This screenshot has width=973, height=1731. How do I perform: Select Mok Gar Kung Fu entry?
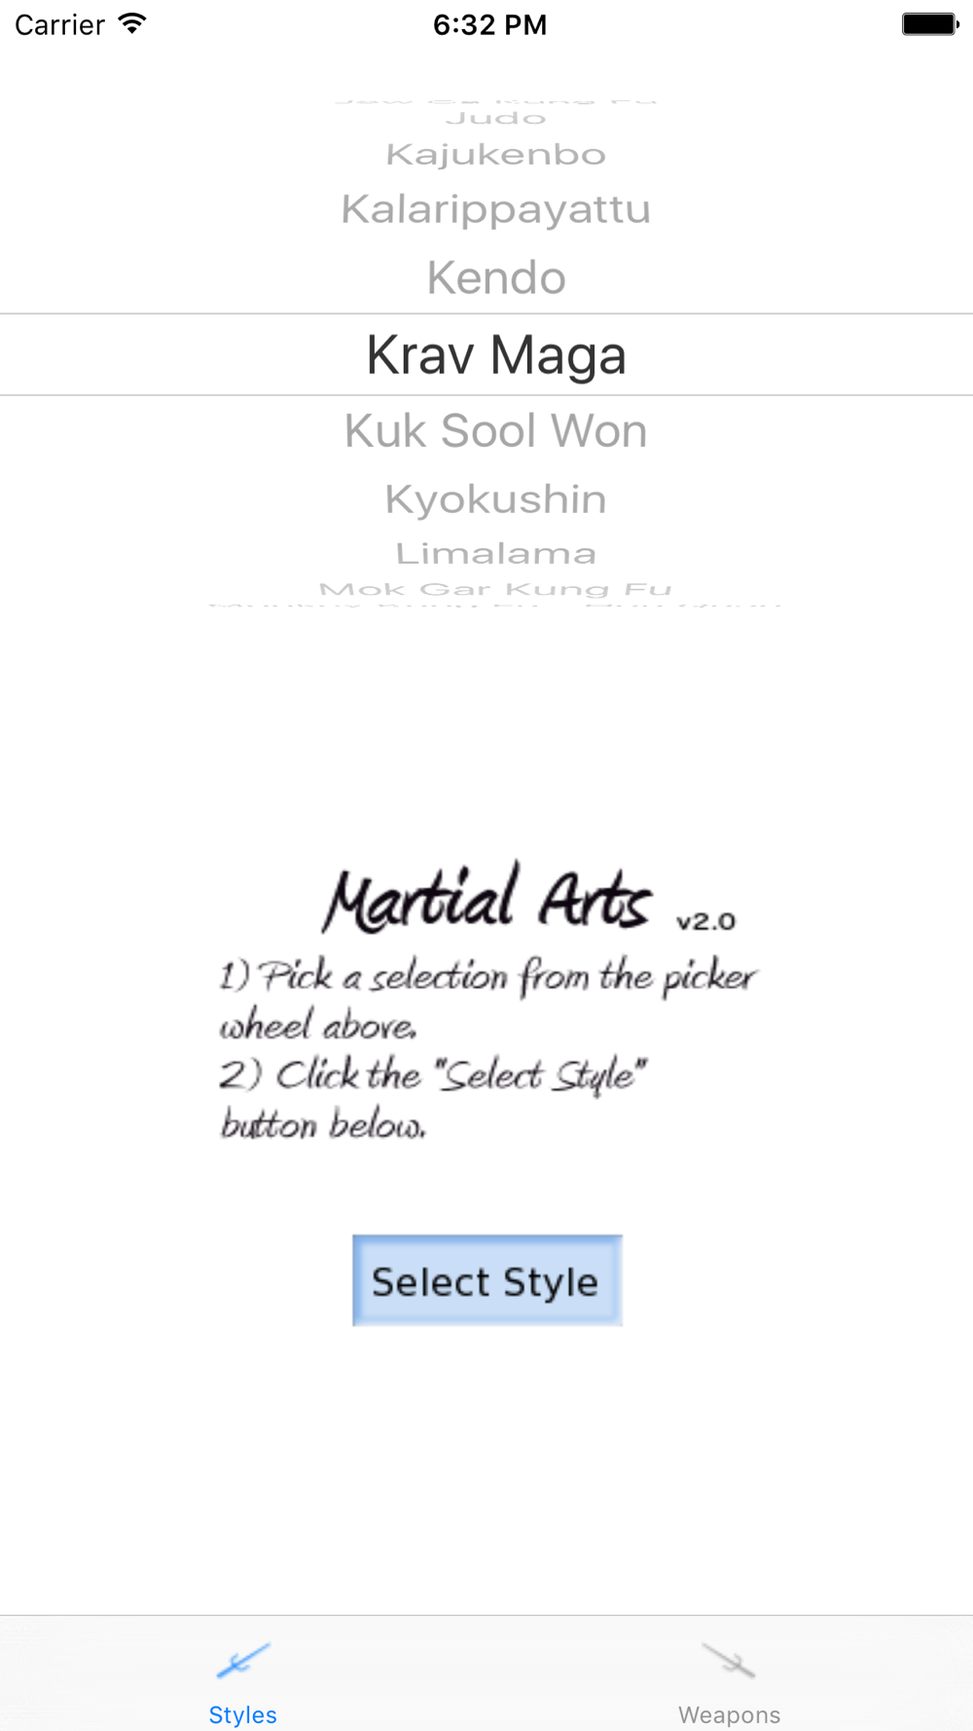point(496,589)
